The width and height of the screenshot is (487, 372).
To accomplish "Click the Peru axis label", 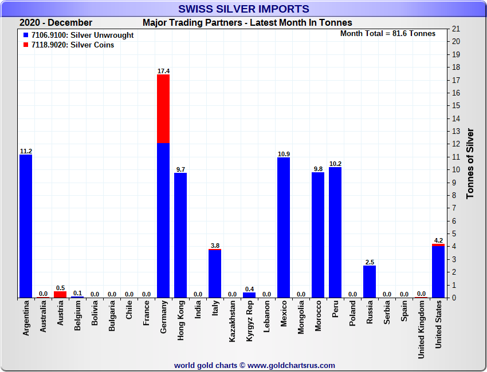I will (335, 309).
